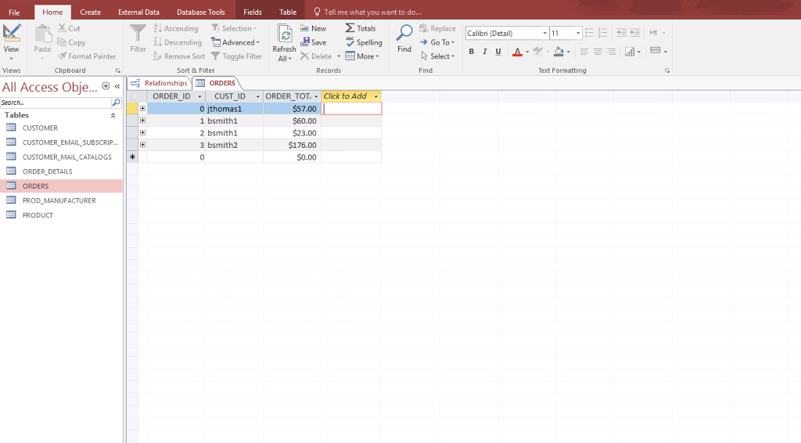
Task: Click the Refresh All icon
Action: point(285,34)
